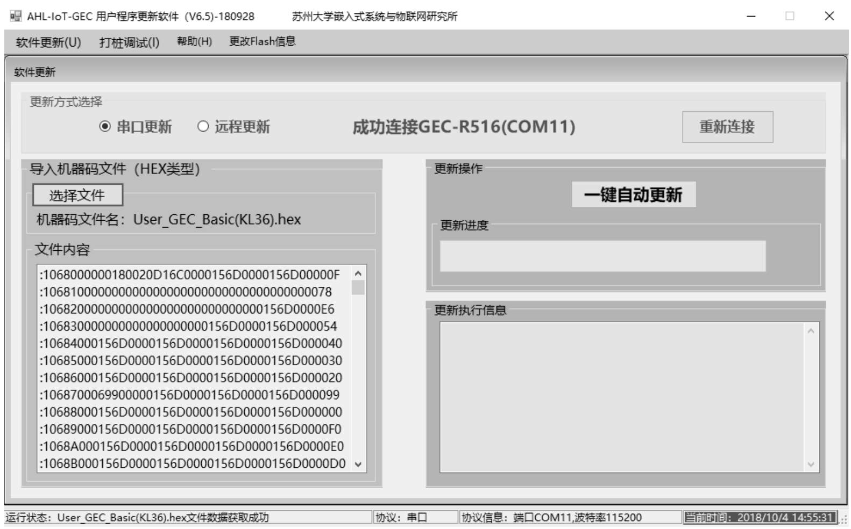Viewport: 851px width, 529px height.
Task: Click the hex line starting with :10688000
Action: pyautogui.click(x=191, y=412)
